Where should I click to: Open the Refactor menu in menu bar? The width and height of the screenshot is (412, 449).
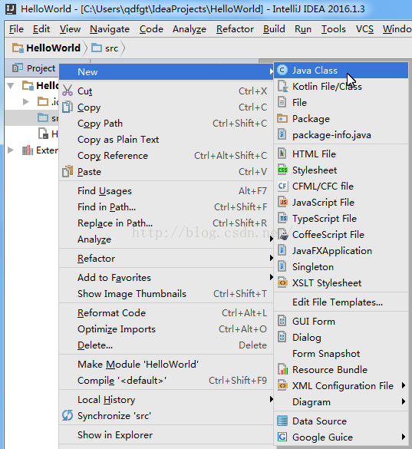click(x=235, y=29)
